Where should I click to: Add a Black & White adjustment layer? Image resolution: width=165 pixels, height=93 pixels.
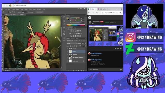point(75,34)
